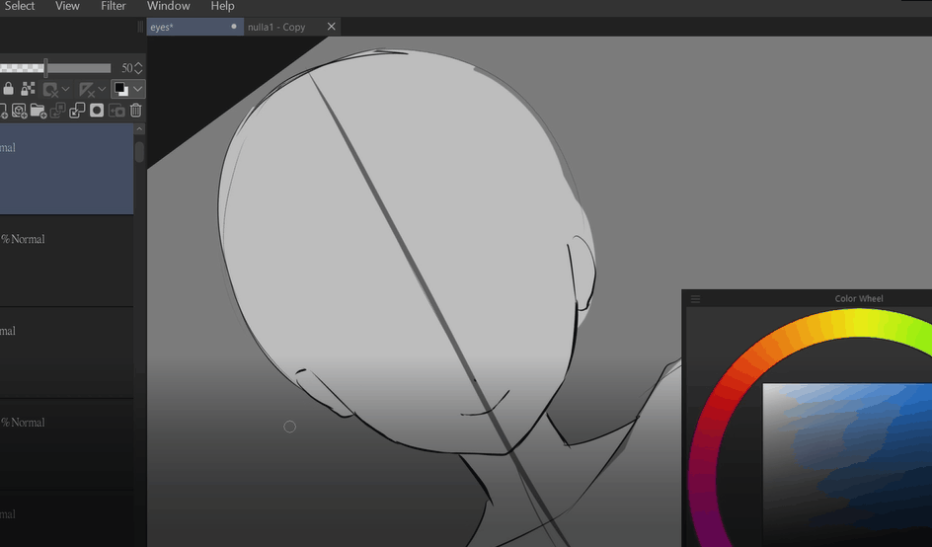Open the mask options dropdown arrow
Screen dimensions: 932x547
66,89
